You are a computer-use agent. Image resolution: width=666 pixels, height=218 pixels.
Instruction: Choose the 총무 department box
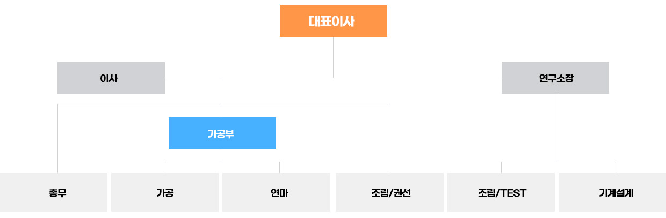[x=54, y=192]
